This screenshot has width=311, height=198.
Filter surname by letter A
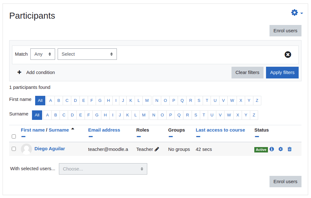[48, 115]
